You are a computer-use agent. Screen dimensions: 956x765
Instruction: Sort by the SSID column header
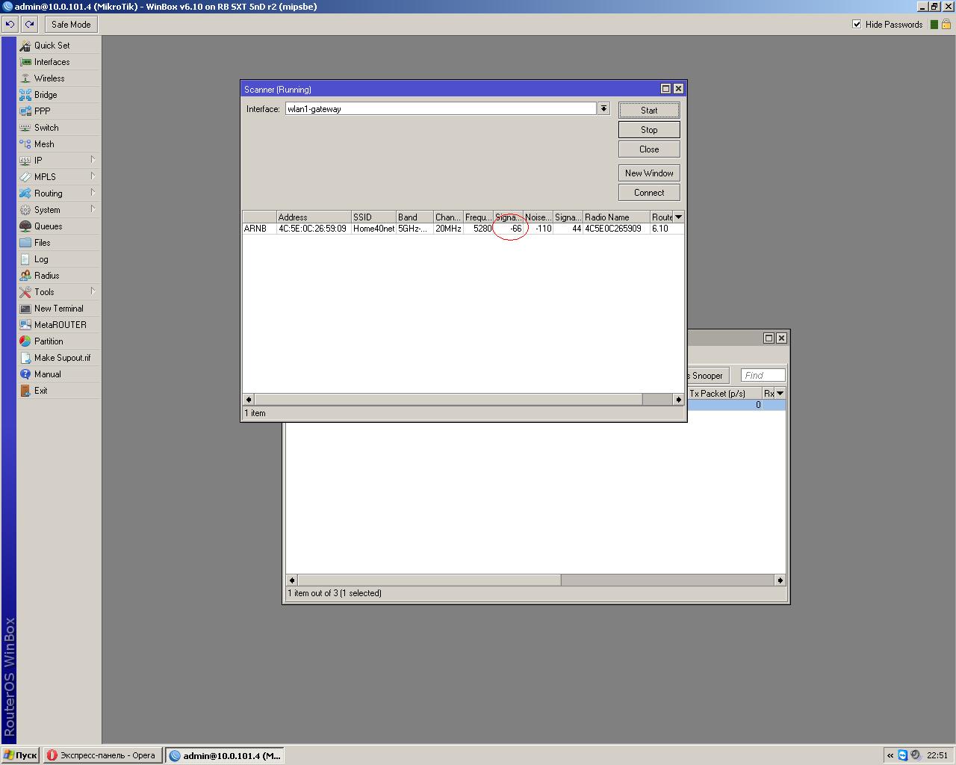coord(373,217)
